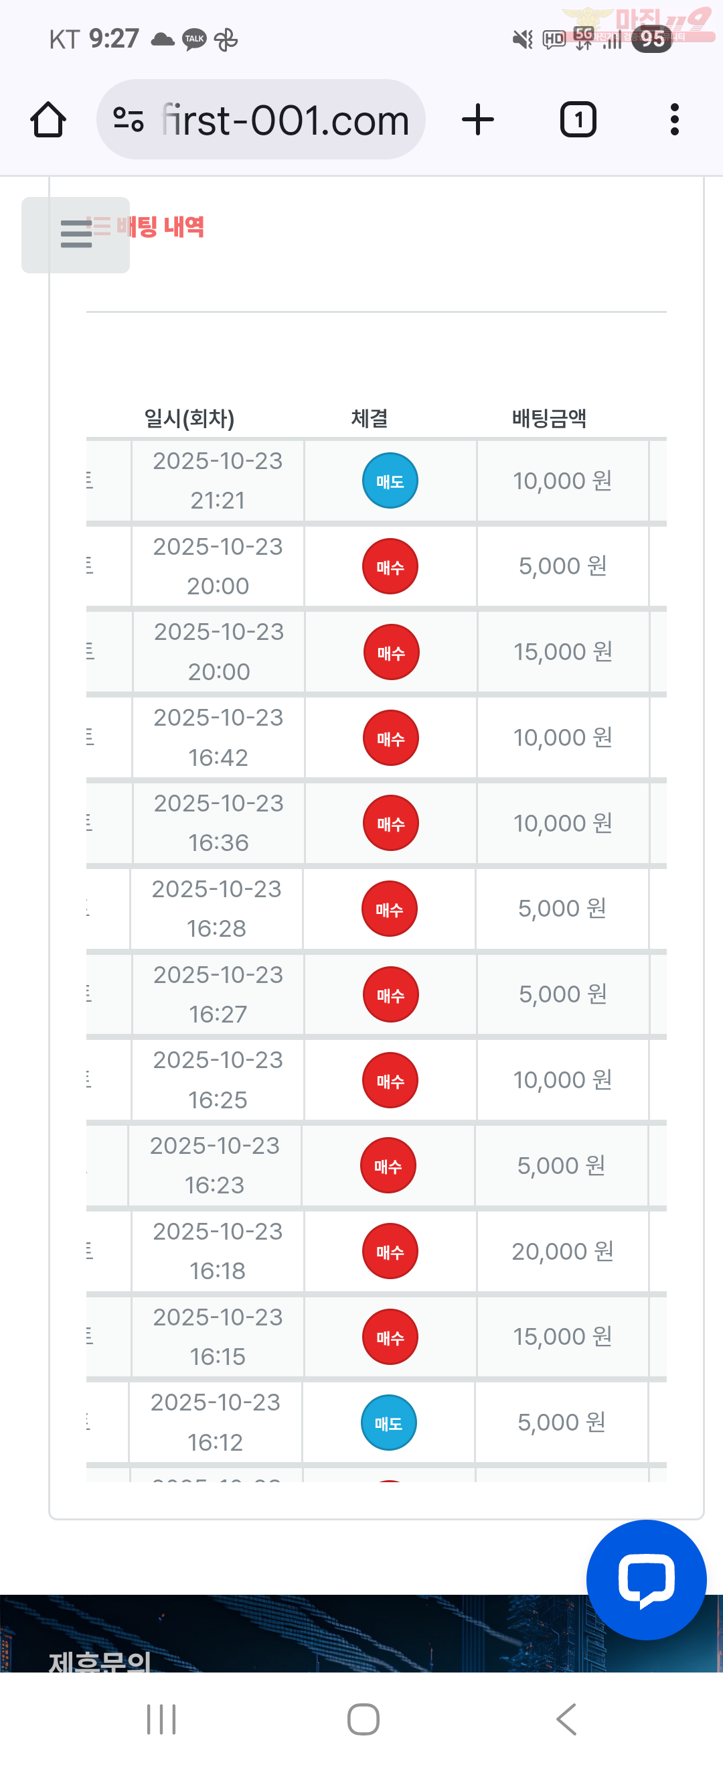Open a new browser tab
This screenshot has width=723, height=1769.
(x=477, y=120)
